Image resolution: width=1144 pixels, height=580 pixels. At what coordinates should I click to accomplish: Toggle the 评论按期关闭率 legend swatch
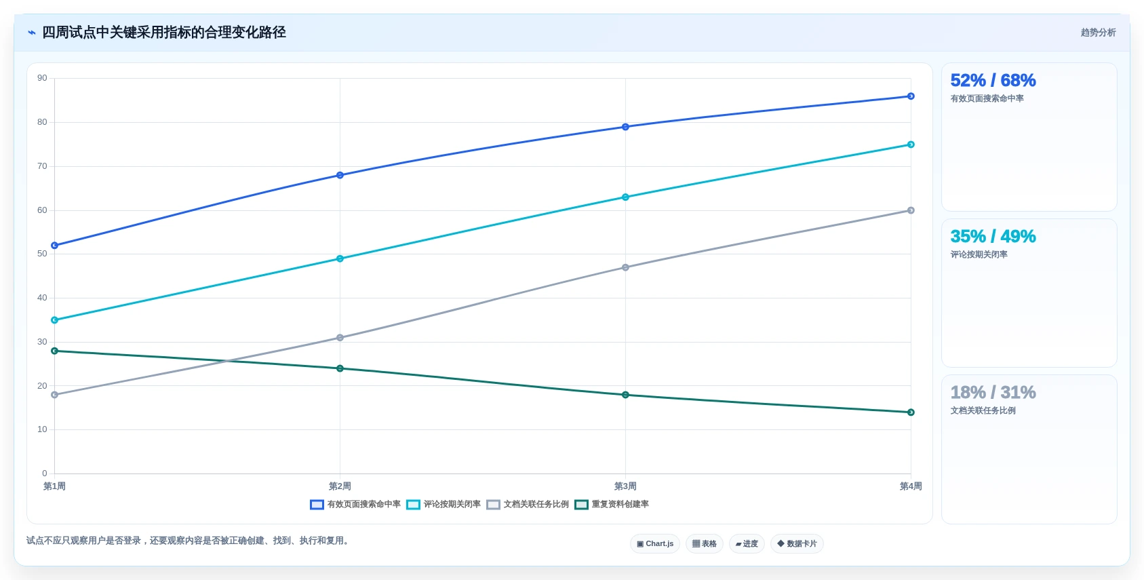[x=413, y=505]
